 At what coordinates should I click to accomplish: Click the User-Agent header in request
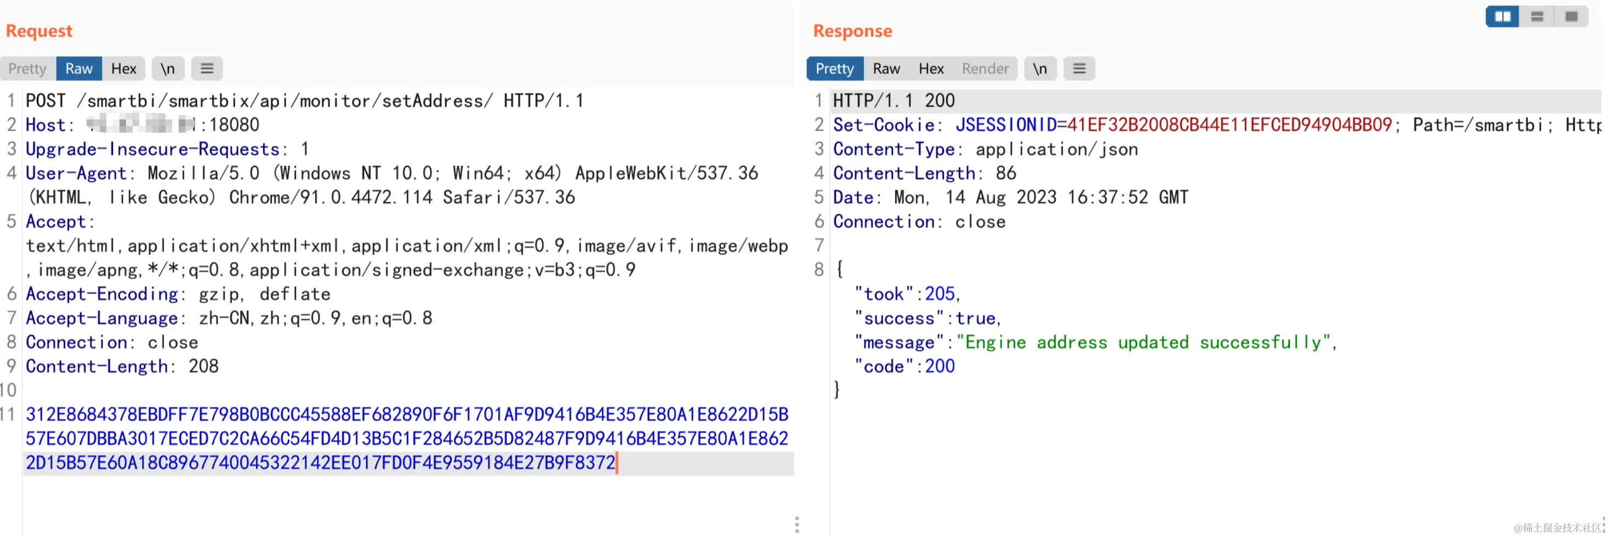392,185
